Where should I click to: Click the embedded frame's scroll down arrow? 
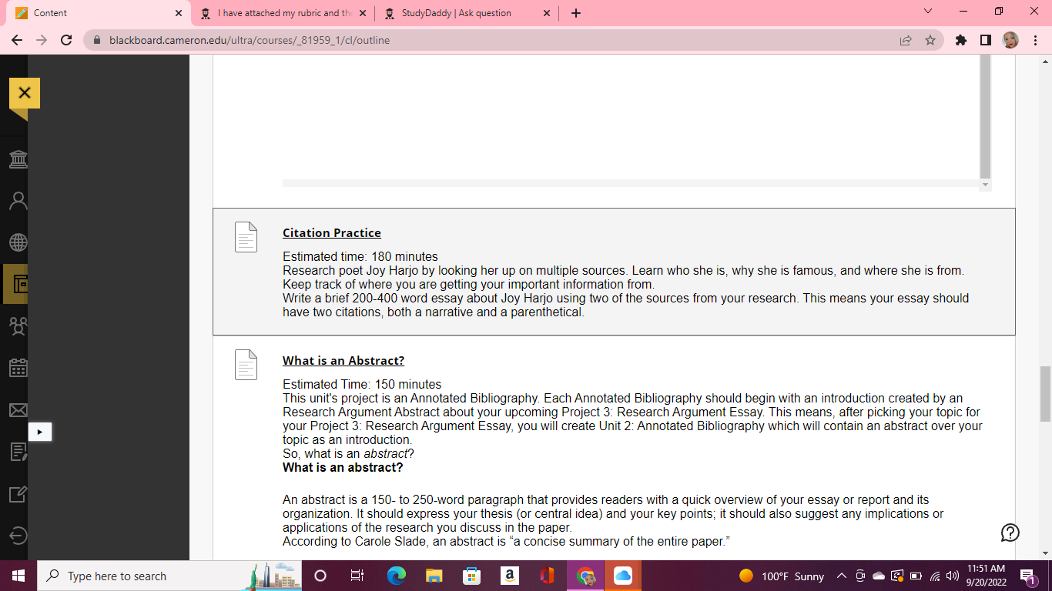985,185
